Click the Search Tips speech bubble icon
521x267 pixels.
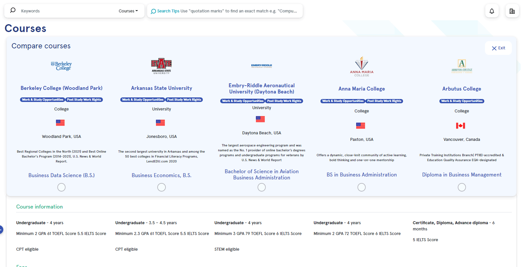[x=153, y=11]
